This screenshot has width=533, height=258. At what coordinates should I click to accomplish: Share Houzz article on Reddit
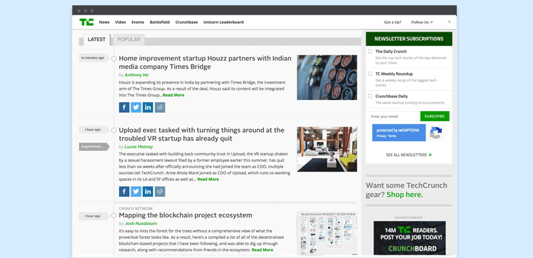160,107
